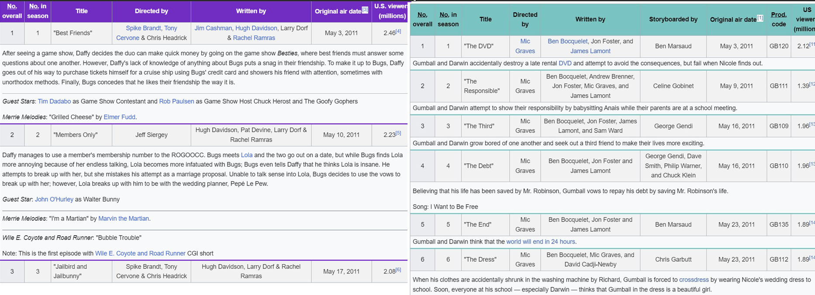This screenshot has height=295, width=815.
Task: Follow the 'world will end in 24 hours' link
Action: [x=541, y=242]
